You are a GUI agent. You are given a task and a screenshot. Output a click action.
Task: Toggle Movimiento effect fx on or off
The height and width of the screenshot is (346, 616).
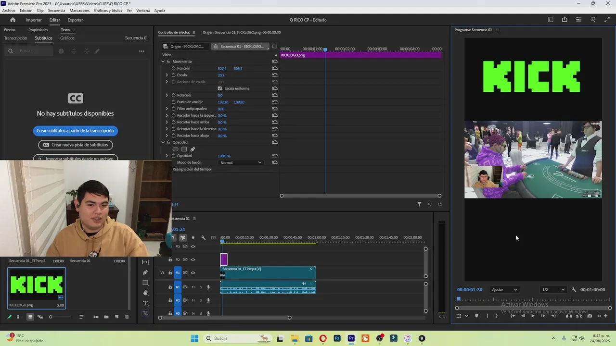click(168, 62)
